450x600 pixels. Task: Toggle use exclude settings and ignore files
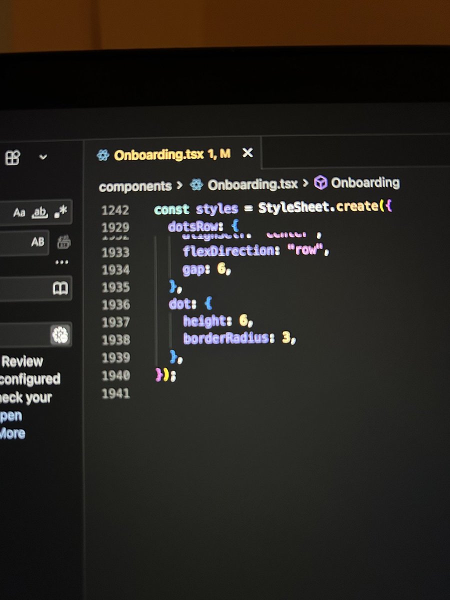pos(61,334)
